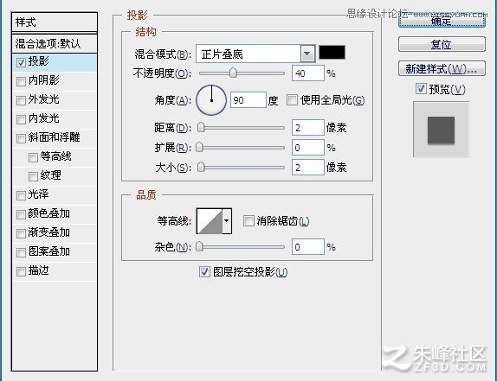Click the 新建样式 new style button
497x381 pixels.
click(x=442, y=68)
